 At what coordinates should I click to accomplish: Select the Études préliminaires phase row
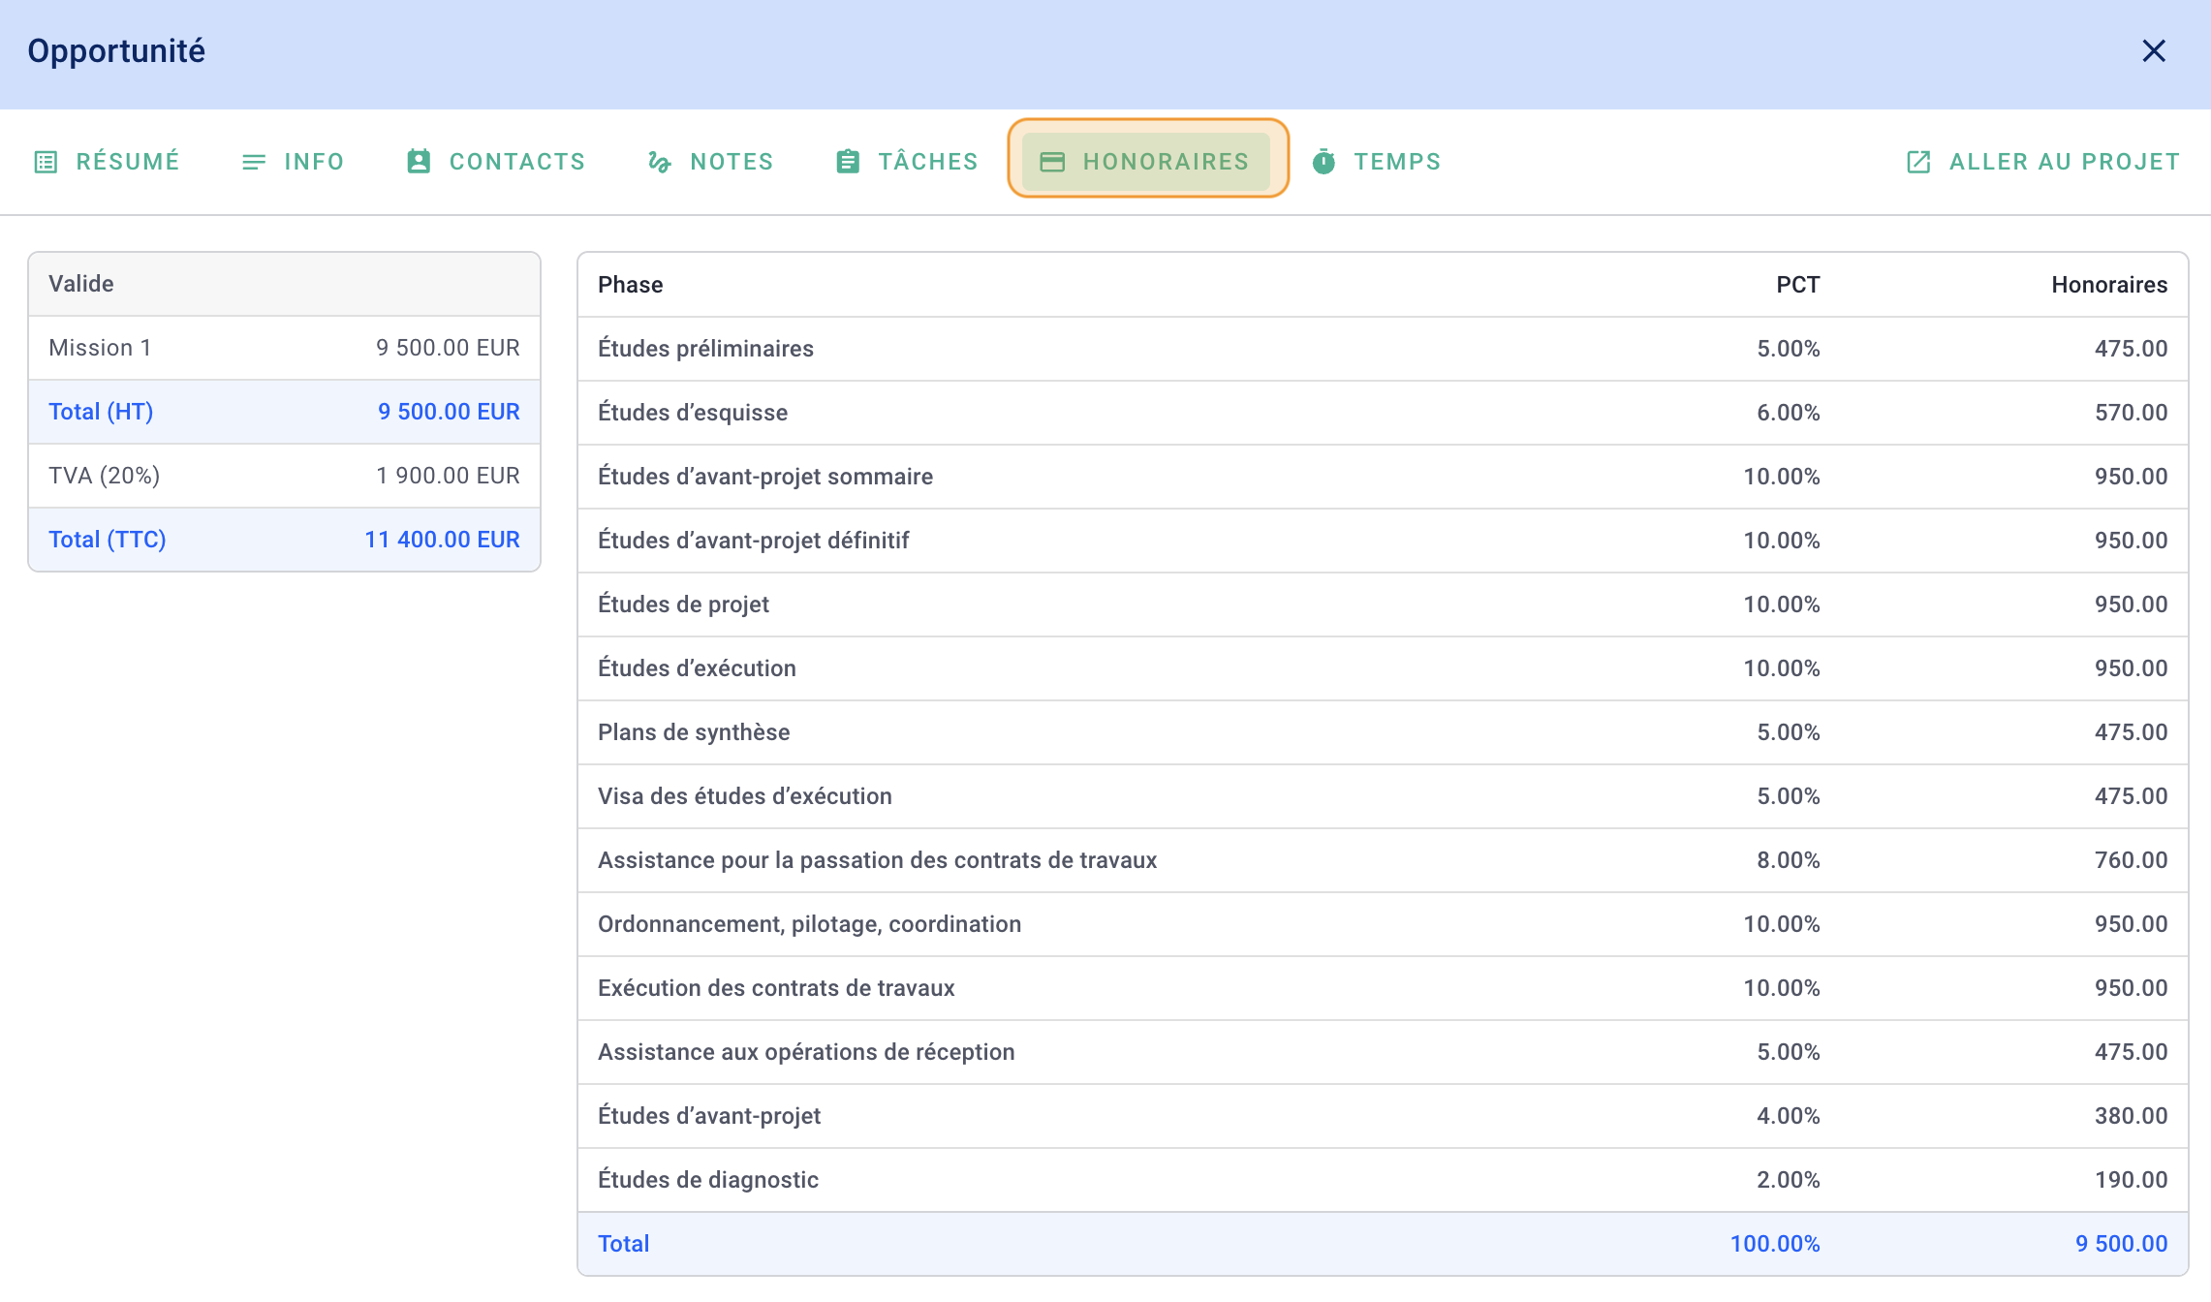pyautogui.click(x=1381, y=349)
